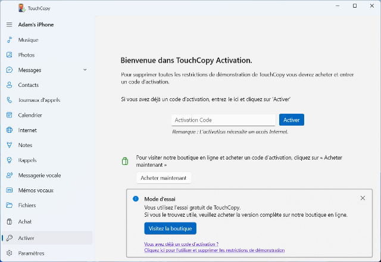Open the hamburger navigation menu
The height and width of the screenshot is (262, 381).
coord(10,25)
